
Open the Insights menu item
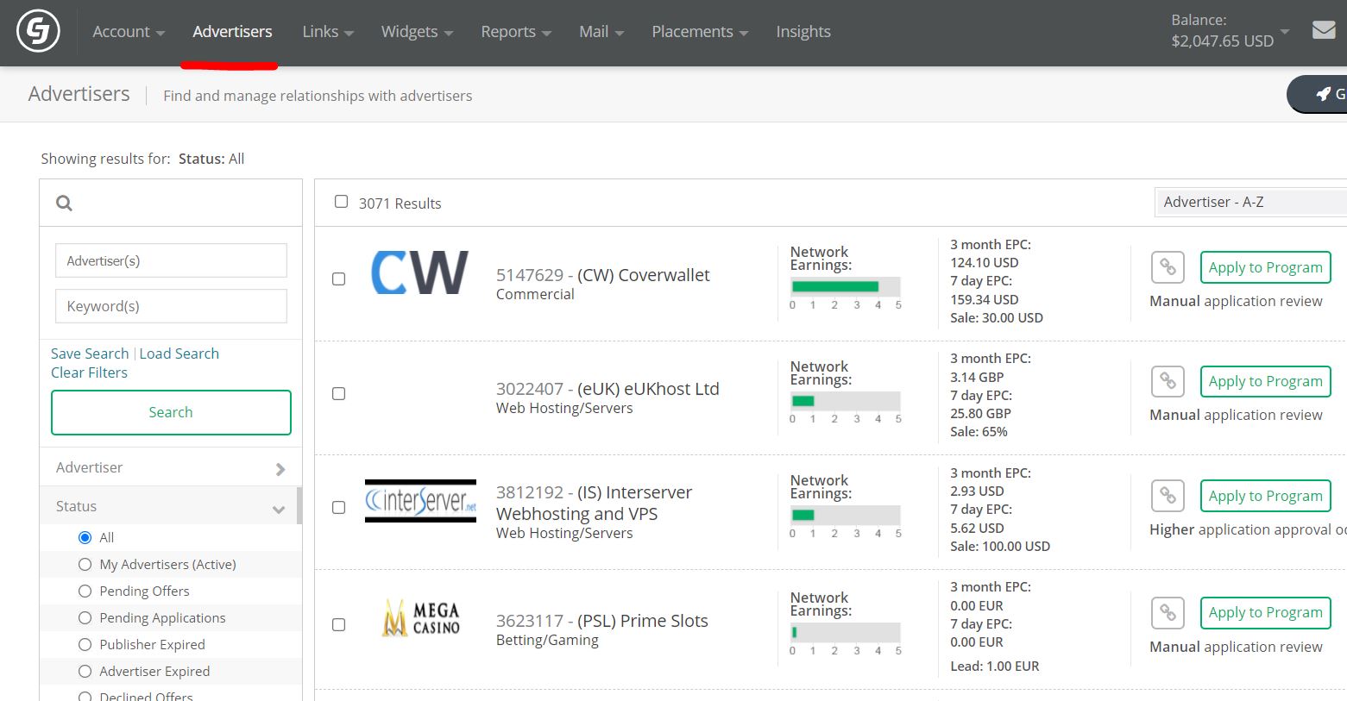point(803,32)
